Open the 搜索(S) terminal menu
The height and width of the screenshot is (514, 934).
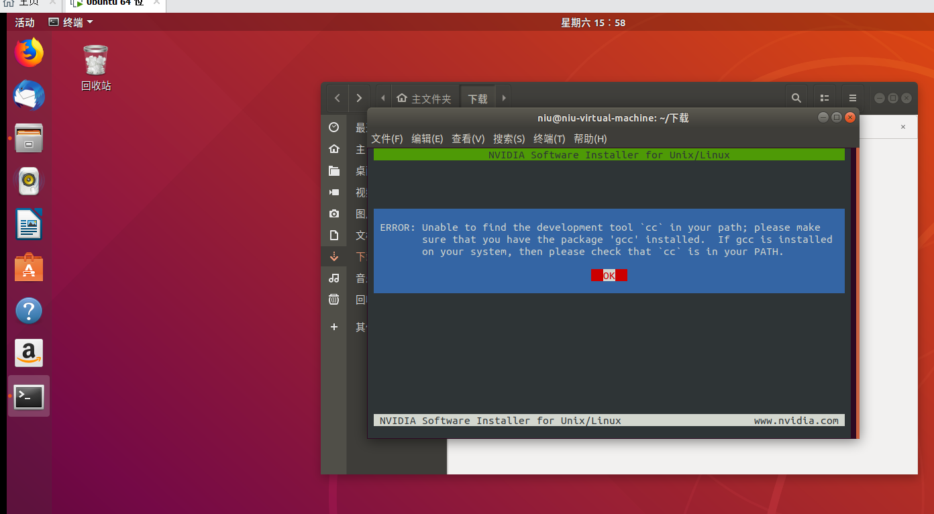[509, 139]
